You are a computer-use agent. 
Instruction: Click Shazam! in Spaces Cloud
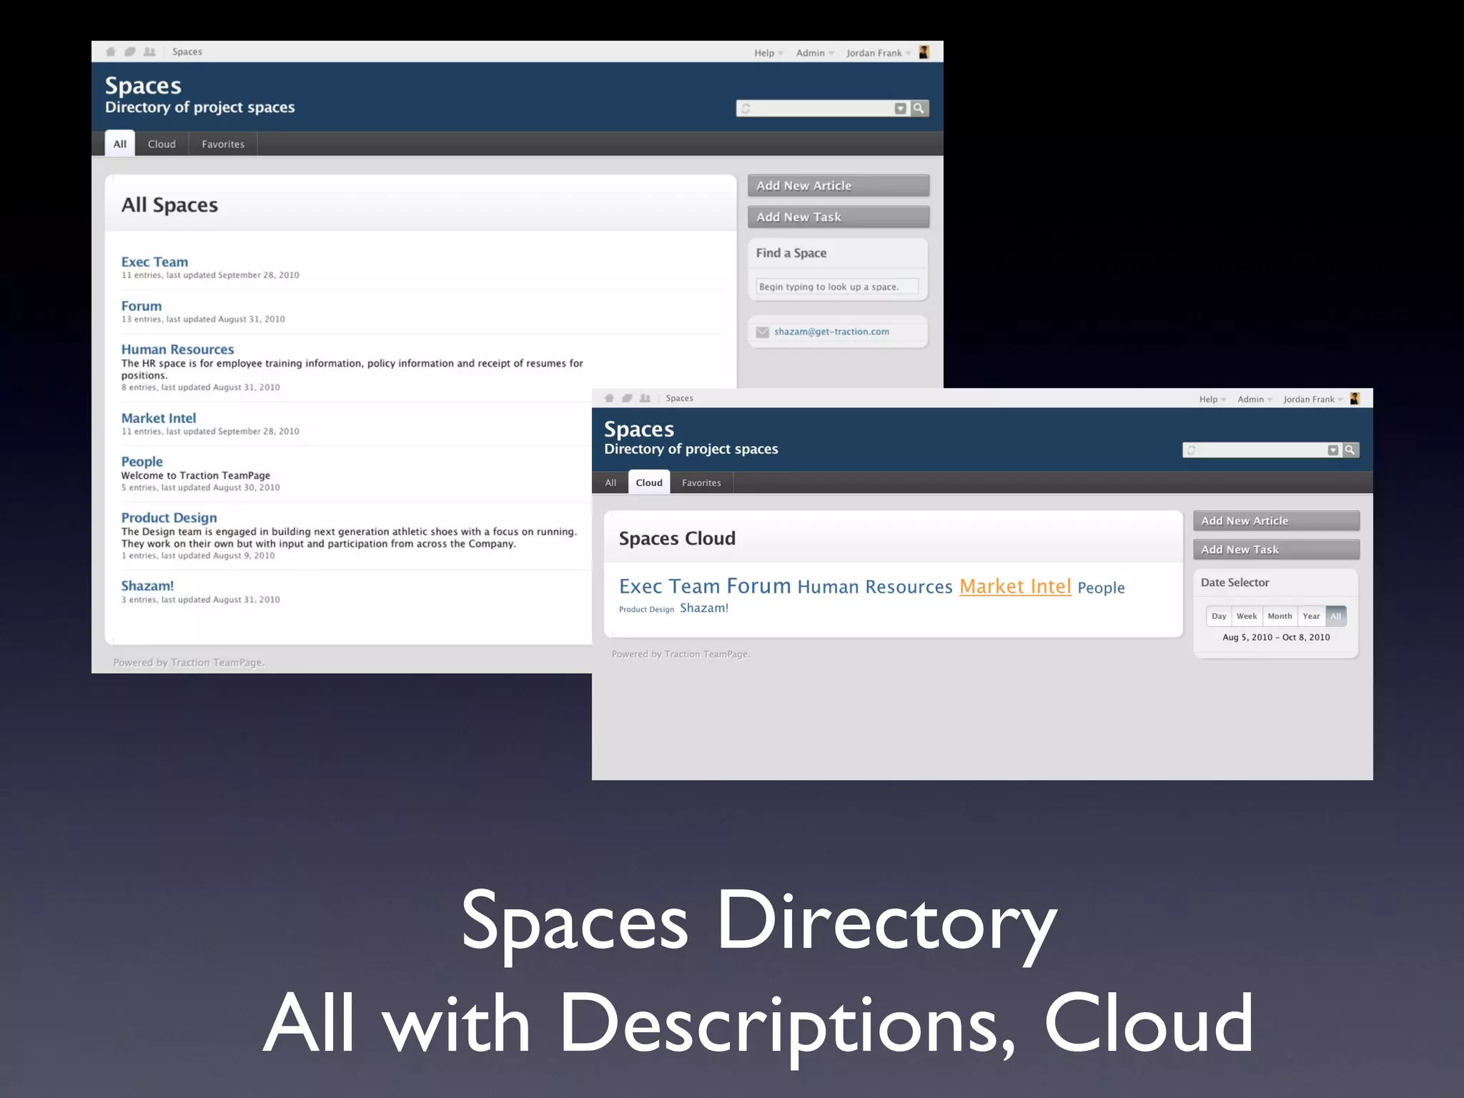click(x=704, y=608)
